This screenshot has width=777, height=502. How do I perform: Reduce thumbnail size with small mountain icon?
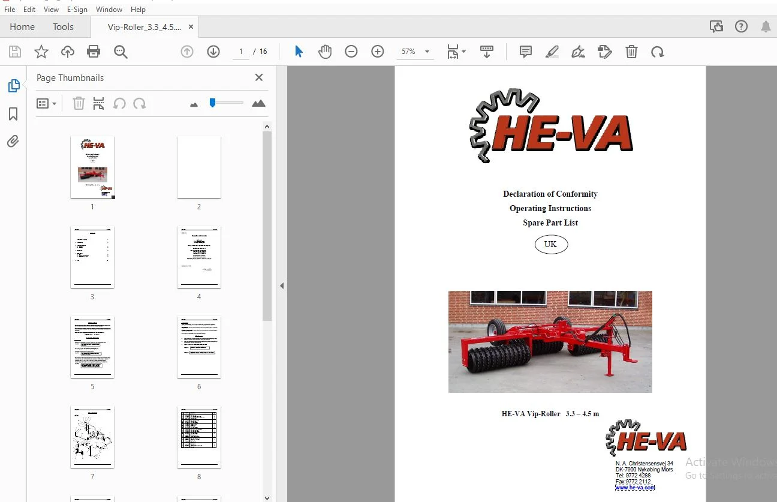pyautogui.click(x=194, y=104)
